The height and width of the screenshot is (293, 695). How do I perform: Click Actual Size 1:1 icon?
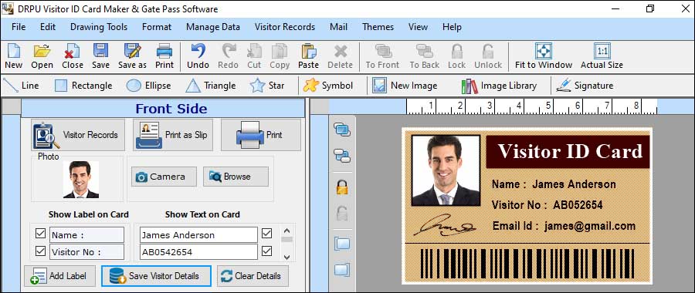tap(602, 50)
